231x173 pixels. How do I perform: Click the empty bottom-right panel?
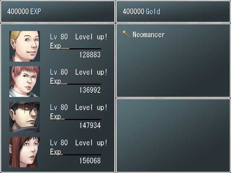(173, 136)
